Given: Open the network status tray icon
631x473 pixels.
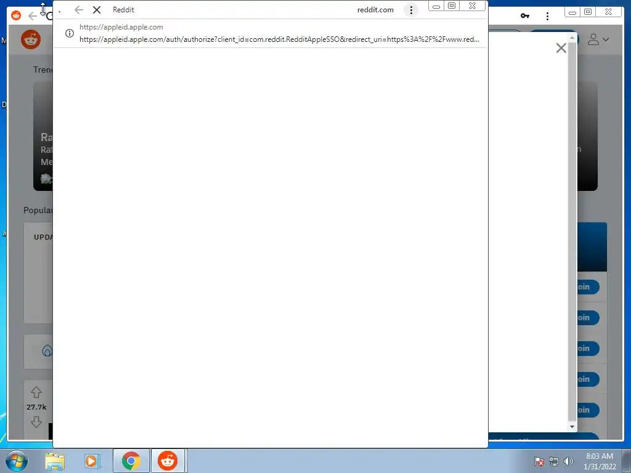Looking at the screenshot, I should [x=554, y=461].
